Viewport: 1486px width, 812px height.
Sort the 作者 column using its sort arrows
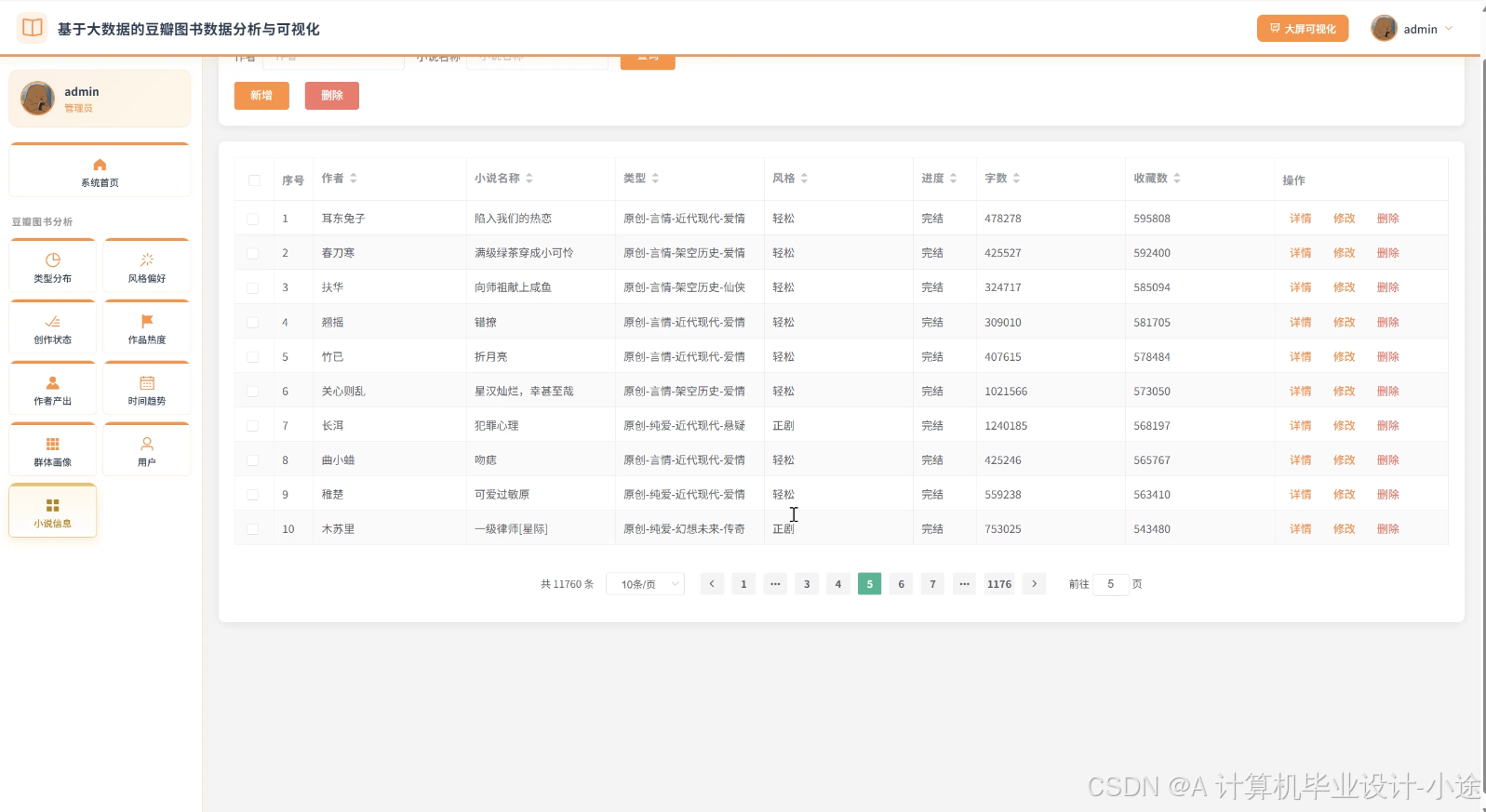coord(354,178)
